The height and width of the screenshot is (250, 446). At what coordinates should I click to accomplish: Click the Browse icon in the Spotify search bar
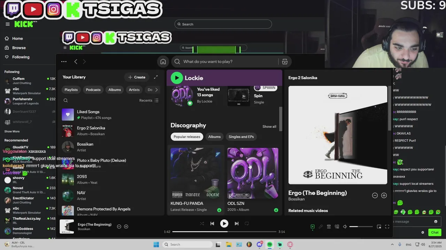click(x=285, y=61)
